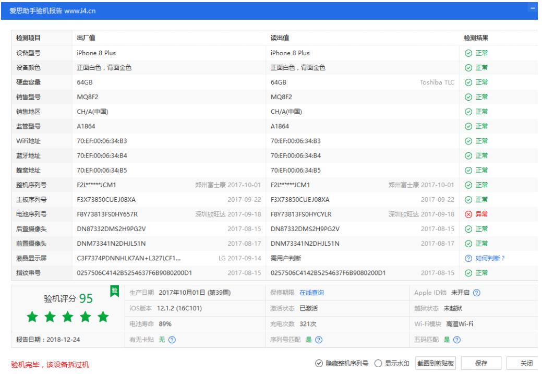Image resolution: width=542 pixels, height=374 pixels.
Task: Click the 检测结果 column header
Action: pos(476,38)
